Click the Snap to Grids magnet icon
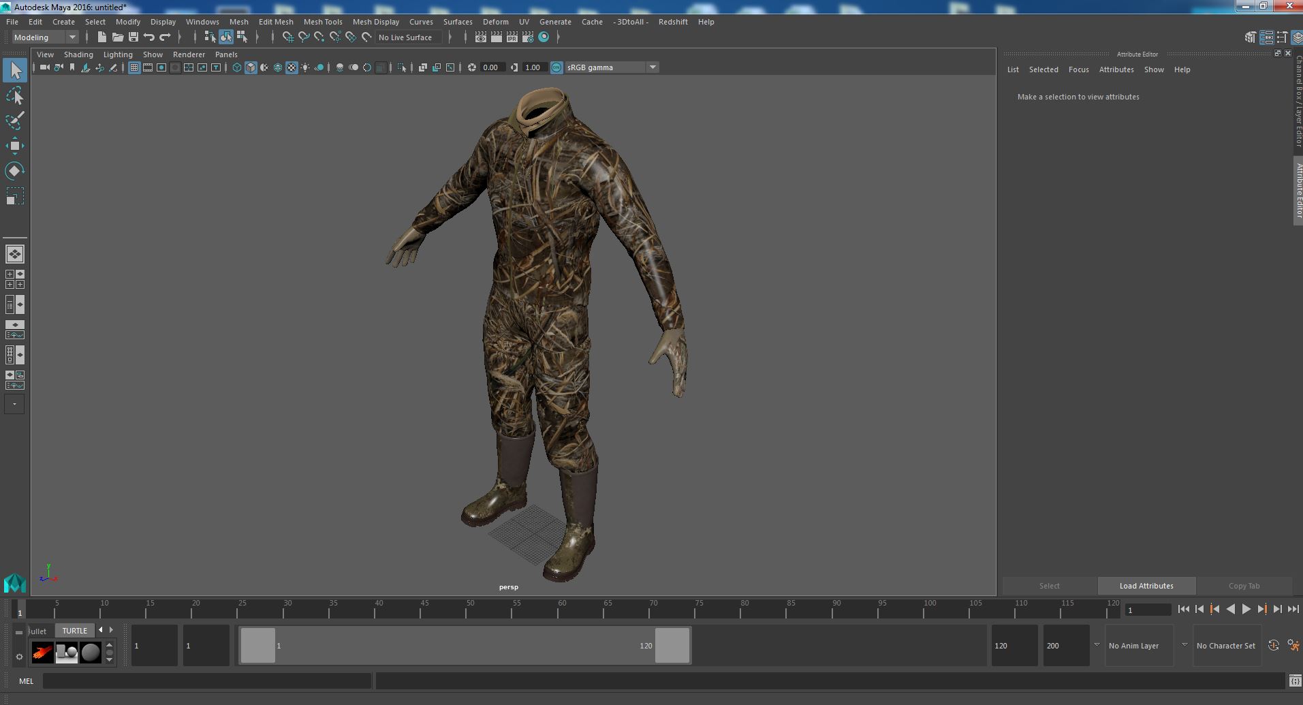Viewport: 1303px width, 705px height. pyautogui.click(x=288, y=37)
